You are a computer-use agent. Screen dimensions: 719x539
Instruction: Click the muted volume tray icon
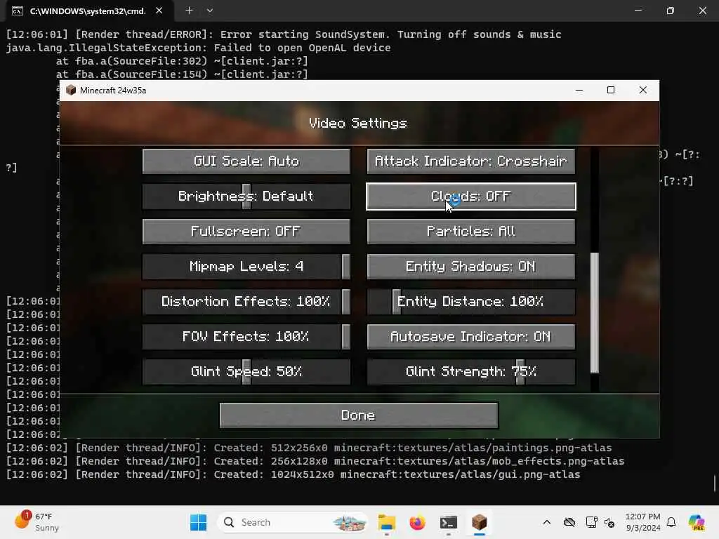[610, 522]
